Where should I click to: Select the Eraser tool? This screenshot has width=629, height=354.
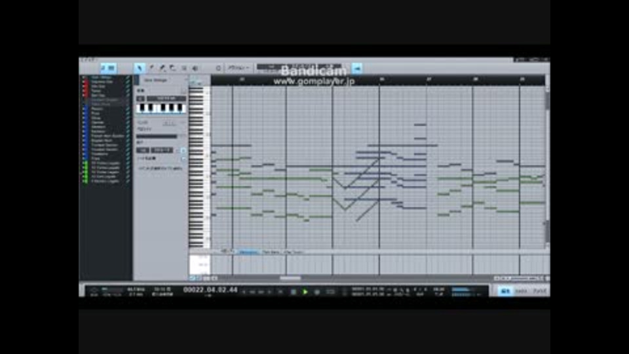coord(173,68)
